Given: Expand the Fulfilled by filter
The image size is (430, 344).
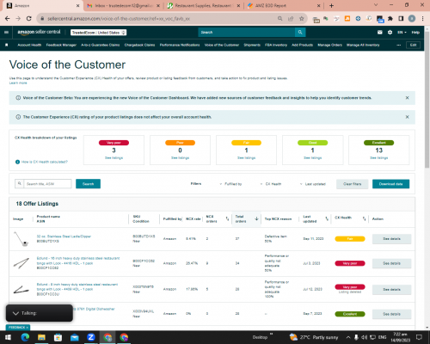Looking at the screenshot, I should coord(230,184).
